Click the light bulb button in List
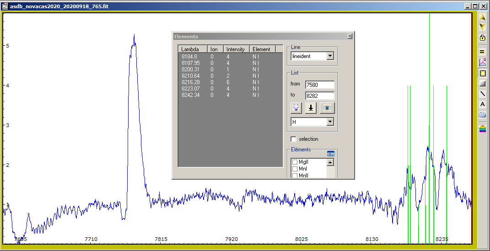Screen dimensions: 490x251 296,108
